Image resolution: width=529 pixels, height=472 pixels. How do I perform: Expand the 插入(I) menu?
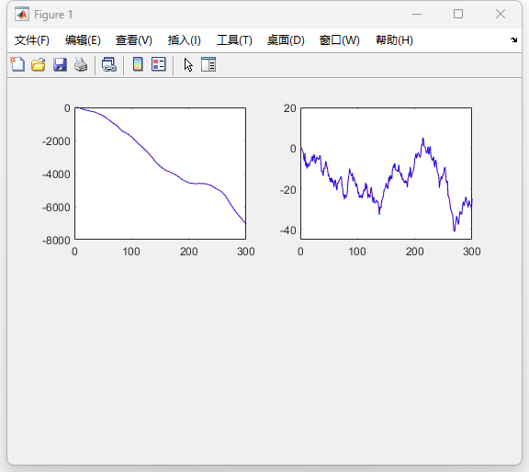[x=185, y=40]
